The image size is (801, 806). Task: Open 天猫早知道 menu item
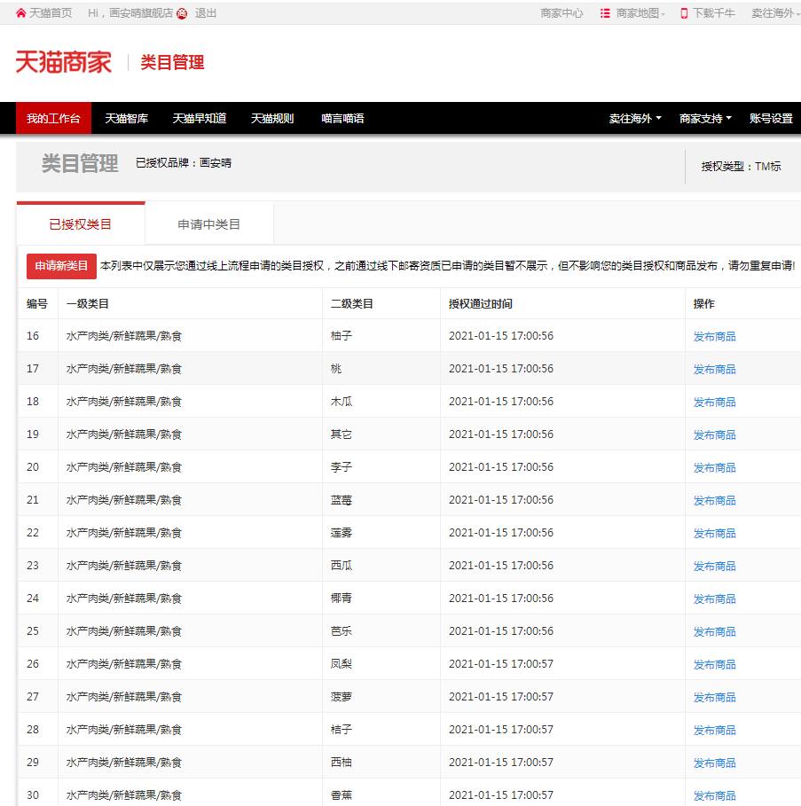pyautogui.click(x=200, y=118)
